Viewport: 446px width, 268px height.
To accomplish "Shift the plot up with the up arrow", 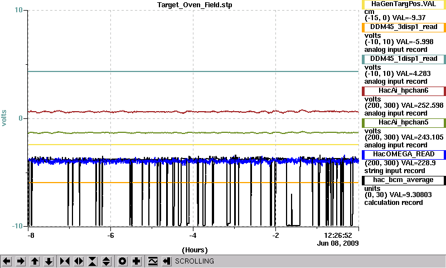I will [35, 261].
